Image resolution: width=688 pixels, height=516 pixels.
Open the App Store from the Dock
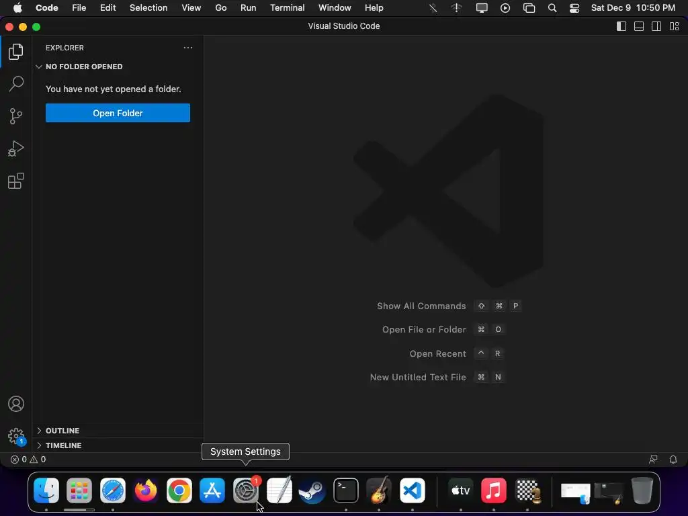pos(212,490)
